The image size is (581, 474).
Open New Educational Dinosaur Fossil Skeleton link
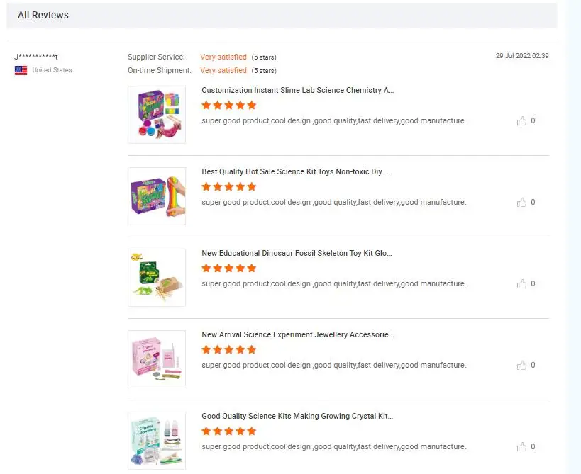297,254
